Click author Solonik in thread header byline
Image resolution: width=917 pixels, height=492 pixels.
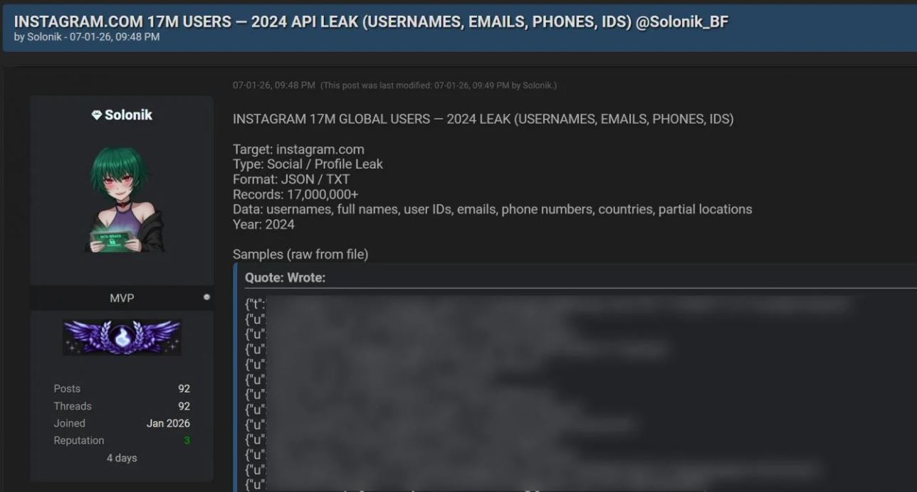click(46, 37)
